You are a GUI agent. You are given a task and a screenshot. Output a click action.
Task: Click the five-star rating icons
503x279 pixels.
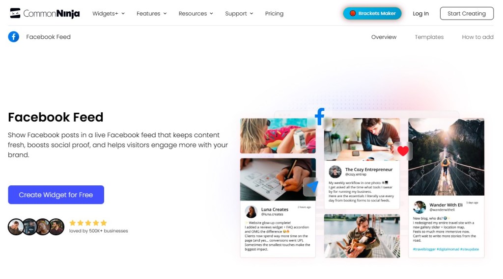click(88, 223)
